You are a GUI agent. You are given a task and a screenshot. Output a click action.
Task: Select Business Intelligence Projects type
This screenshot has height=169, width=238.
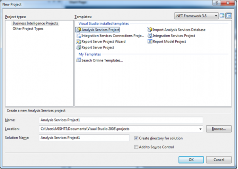[x=35, y=23]
